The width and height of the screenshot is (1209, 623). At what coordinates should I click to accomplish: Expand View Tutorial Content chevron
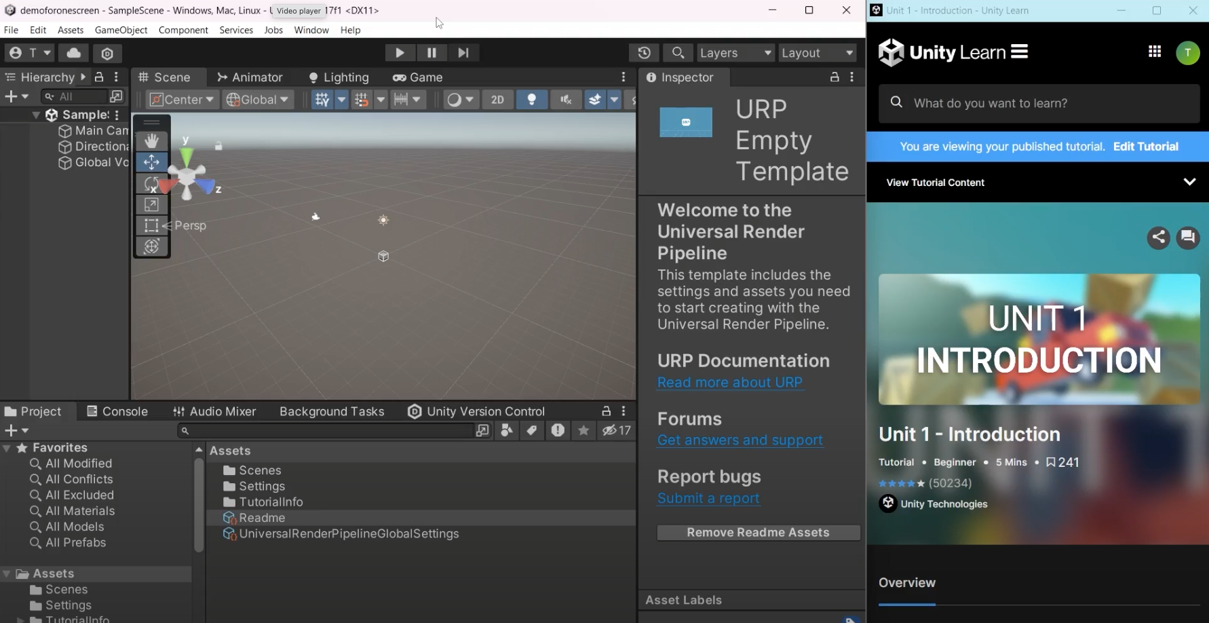(x=1189, y=182)
